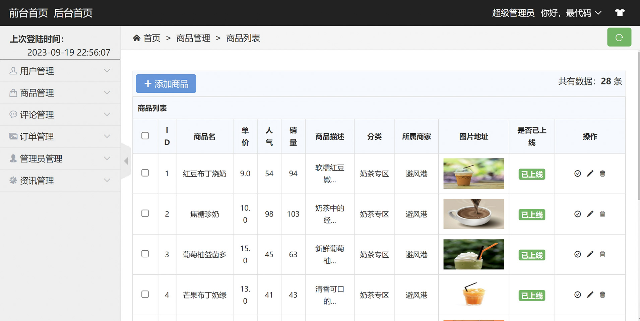Viewport: 640px width, 321px height.
Task: Expand 用户管理 chevron arrow
Action: pos(107,71)
